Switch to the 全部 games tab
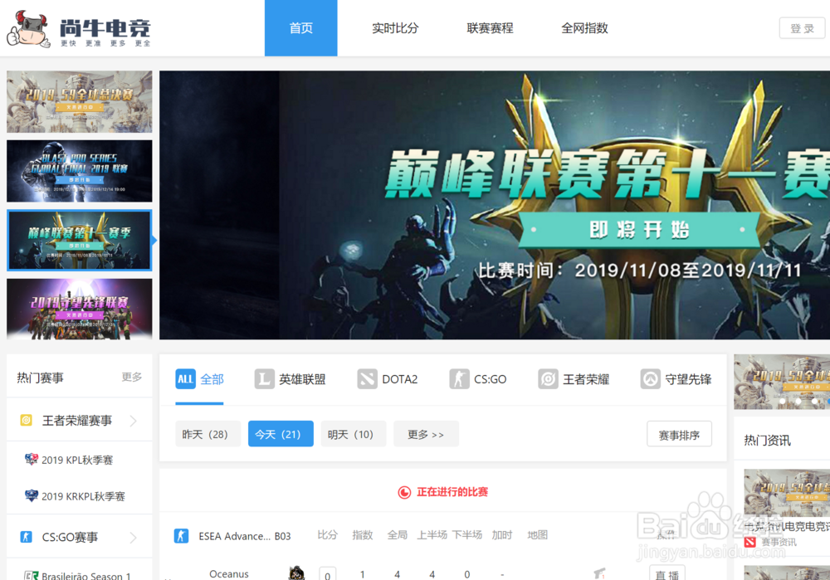Image resolution: width=830 pixels, height=580 pixels. [x=212, y=379]
